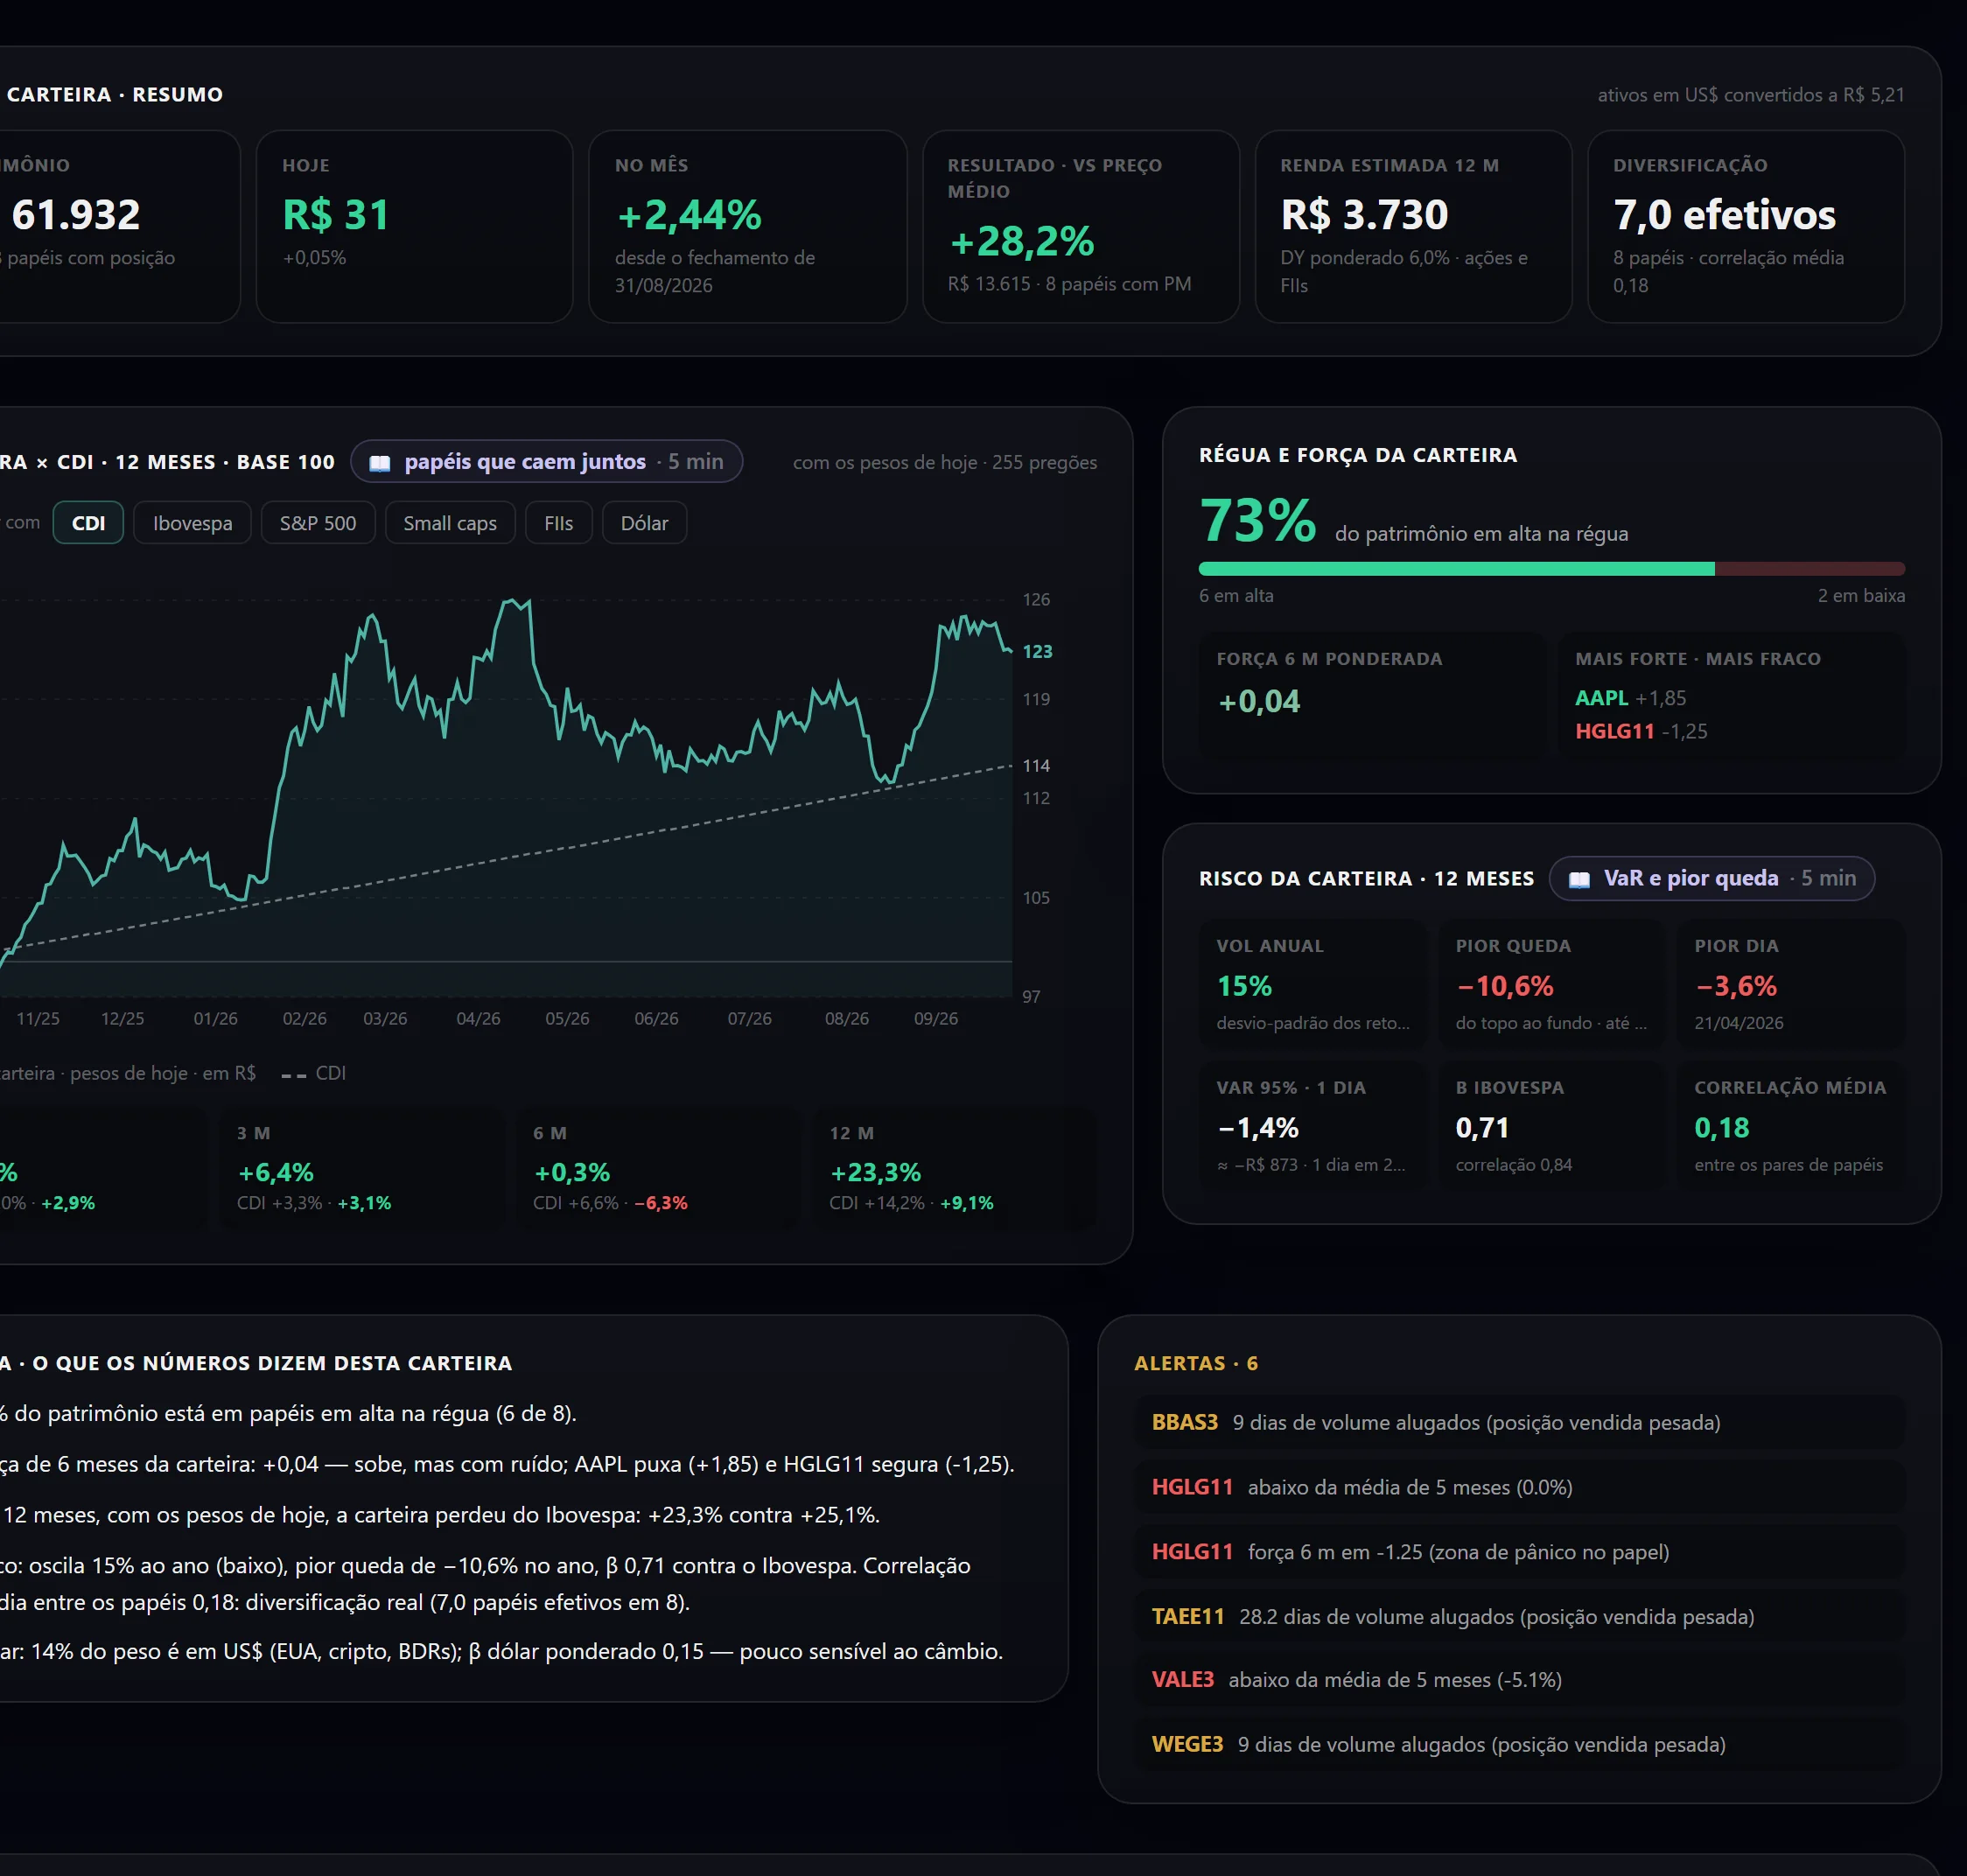Click the VOL ANUAL 15% tile
The image size is (1967, 1876).
[1313, 985]
